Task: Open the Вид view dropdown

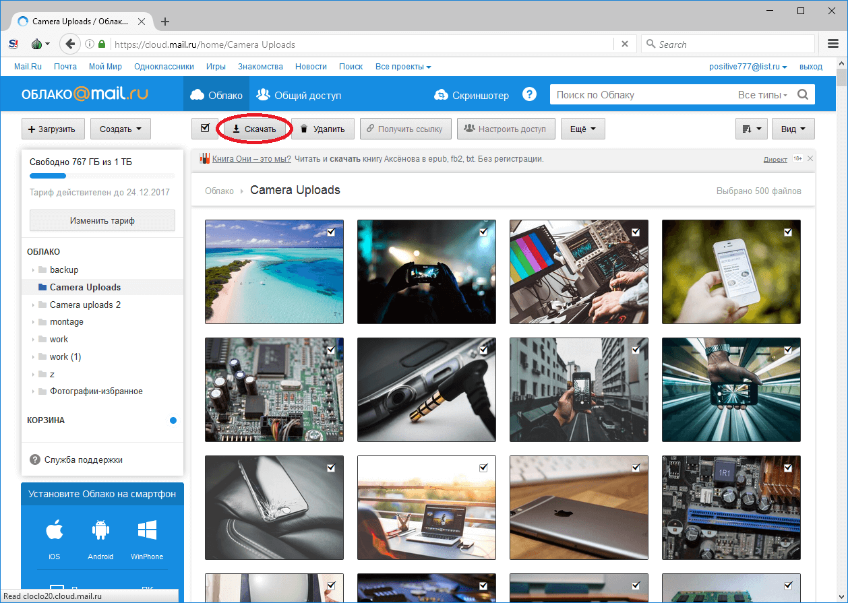Action: tap(793, 129)
